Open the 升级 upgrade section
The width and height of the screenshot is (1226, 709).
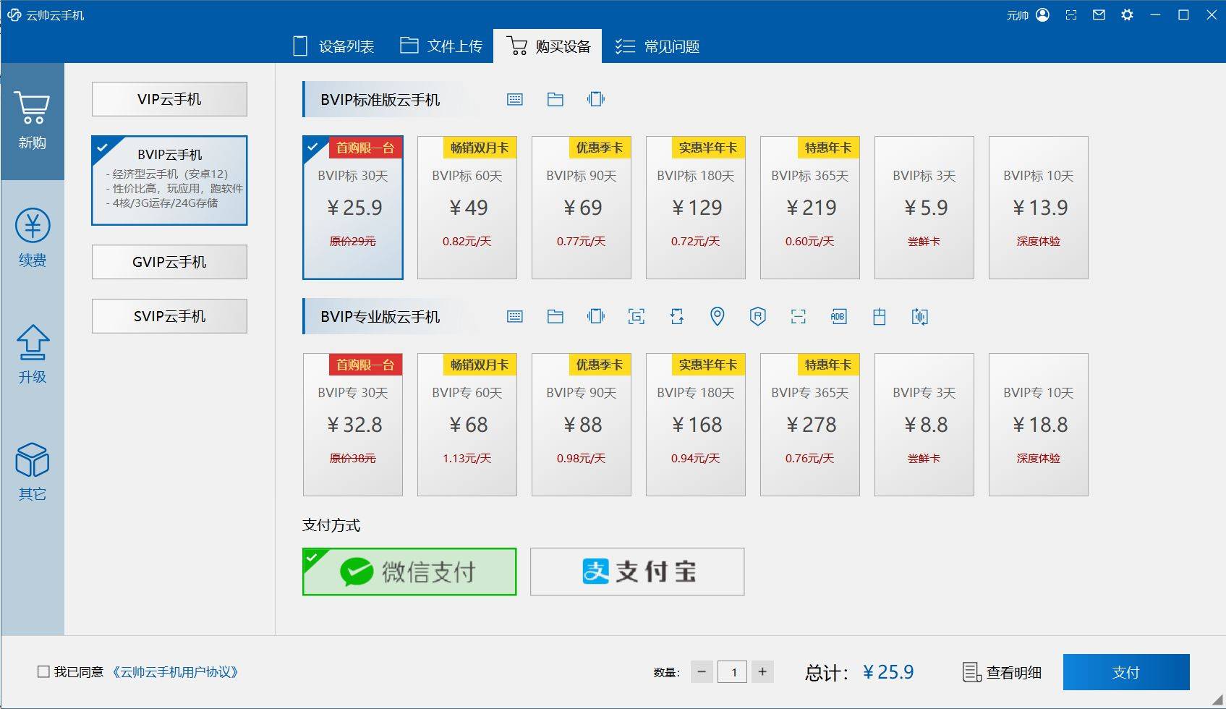(33, 354)
